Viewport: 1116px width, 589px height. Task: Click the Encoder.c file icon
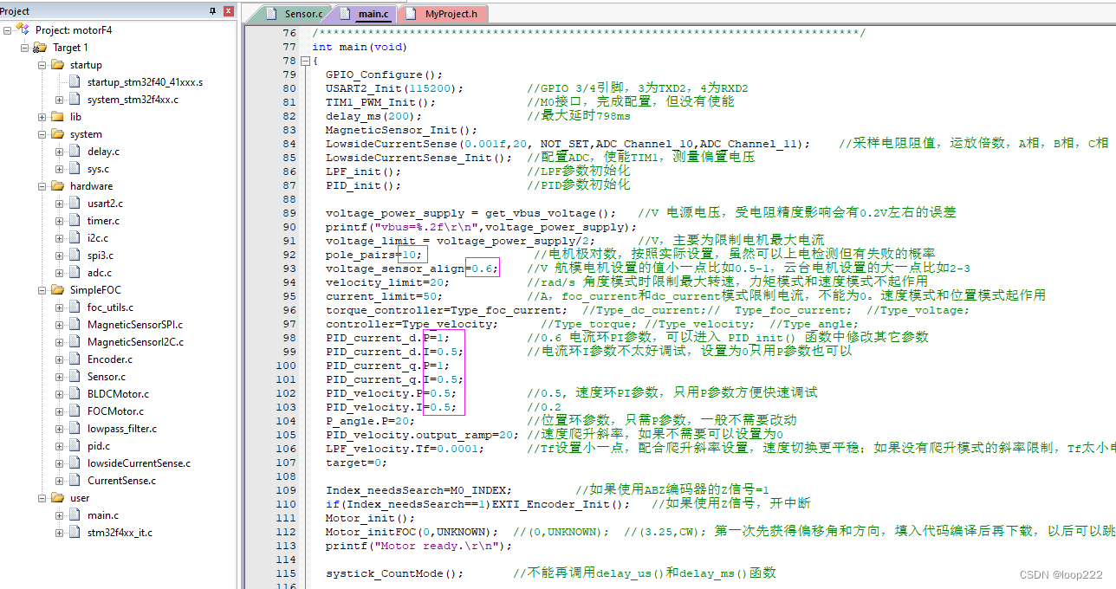tap(75, 359)
